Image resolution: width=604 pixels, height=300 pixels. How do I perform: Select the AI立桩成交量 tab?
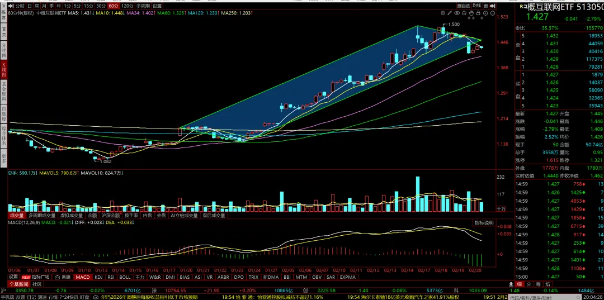pyautogui.click(x=185, y=216)
